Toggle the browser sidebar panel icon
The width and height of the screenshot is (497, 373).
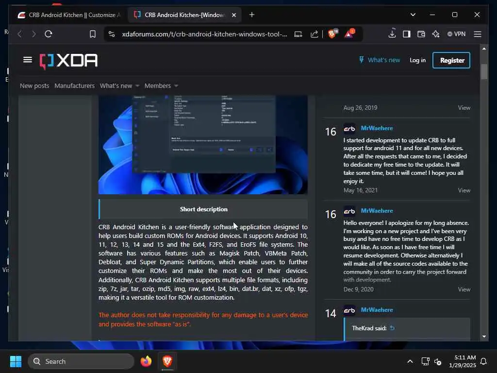pyautogui.click(x=407, y=34)
